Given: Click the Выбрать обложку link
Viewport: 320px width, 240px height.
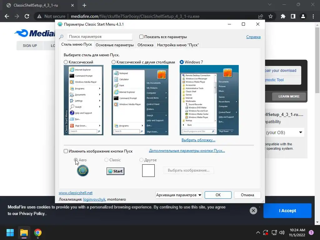Looking at the screenshot, I should pyautogui.click(x=198, y=140).
